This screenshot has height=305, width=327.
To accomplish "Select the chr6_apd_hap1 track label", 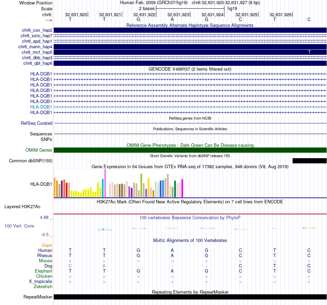I will (37, 41).
